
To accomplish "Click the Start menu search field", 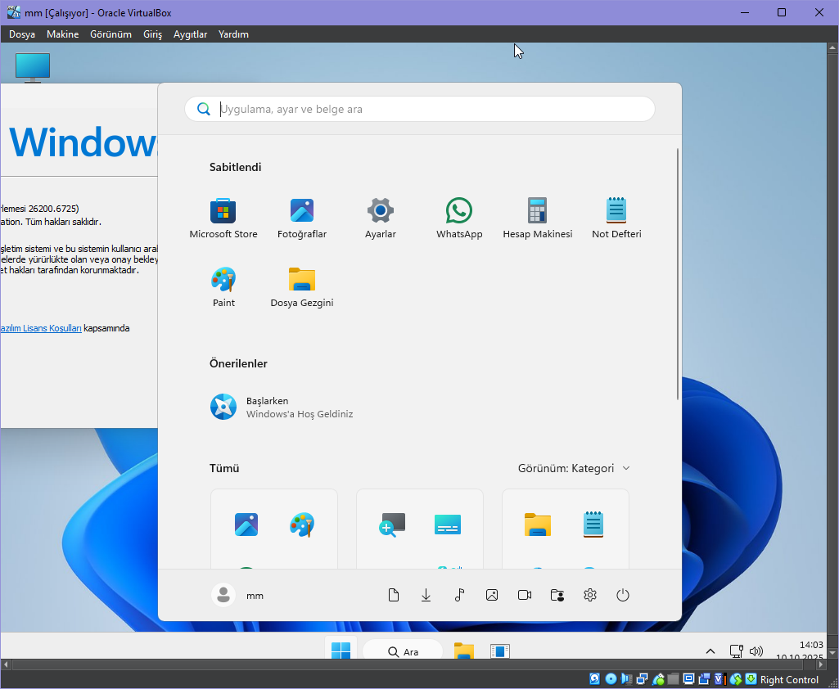I will [419, 109].
